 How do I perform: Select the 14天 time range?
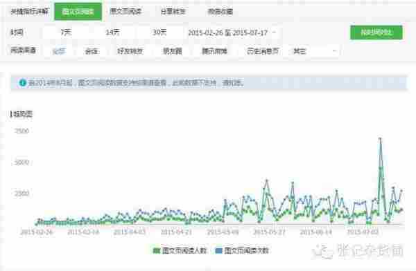(x=112, y=32)
